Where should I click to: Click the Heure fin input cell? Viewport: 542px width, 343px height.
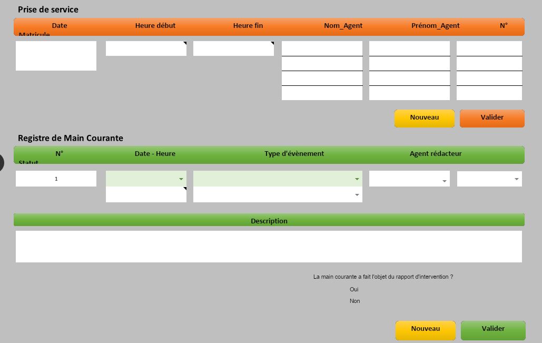(233, 48)
